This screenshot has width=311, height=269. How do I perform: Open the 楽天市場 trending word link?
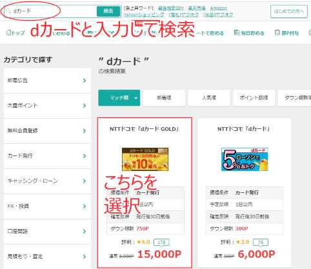197,8
